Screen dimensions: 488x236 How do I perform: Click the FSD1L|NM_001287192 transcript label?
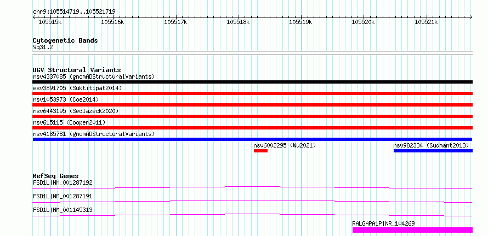click(63, 182)
